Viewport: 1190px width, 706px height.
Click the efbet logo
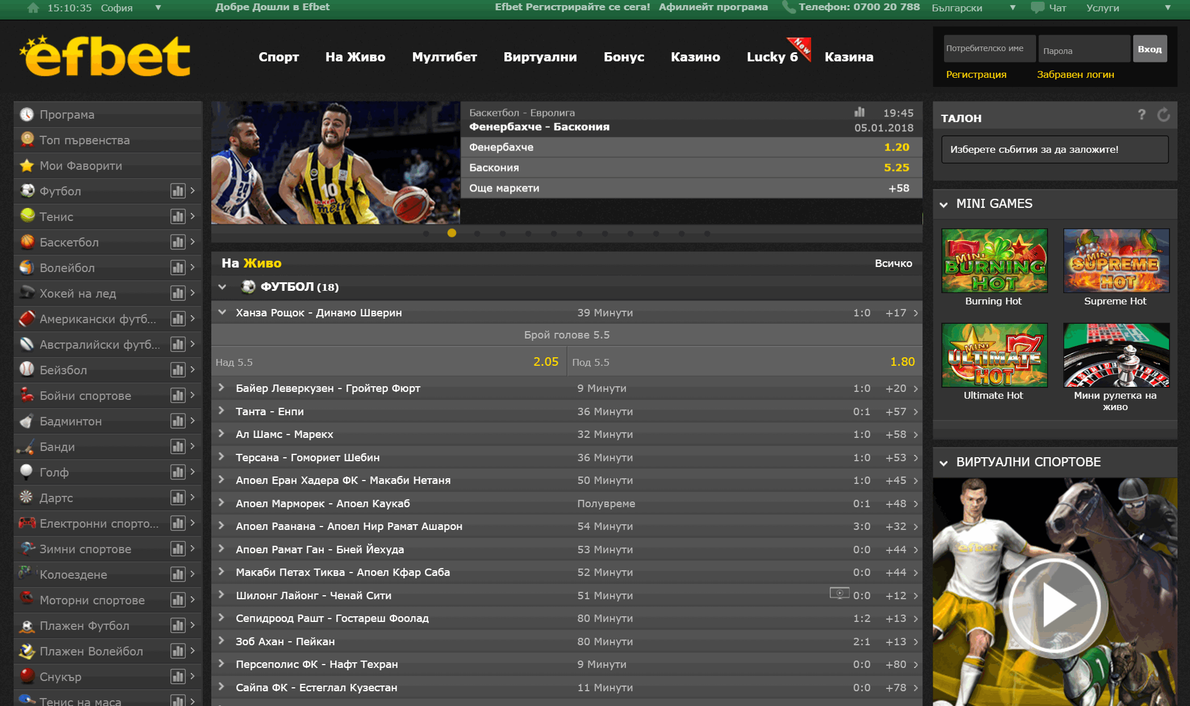tap(105, 56)
